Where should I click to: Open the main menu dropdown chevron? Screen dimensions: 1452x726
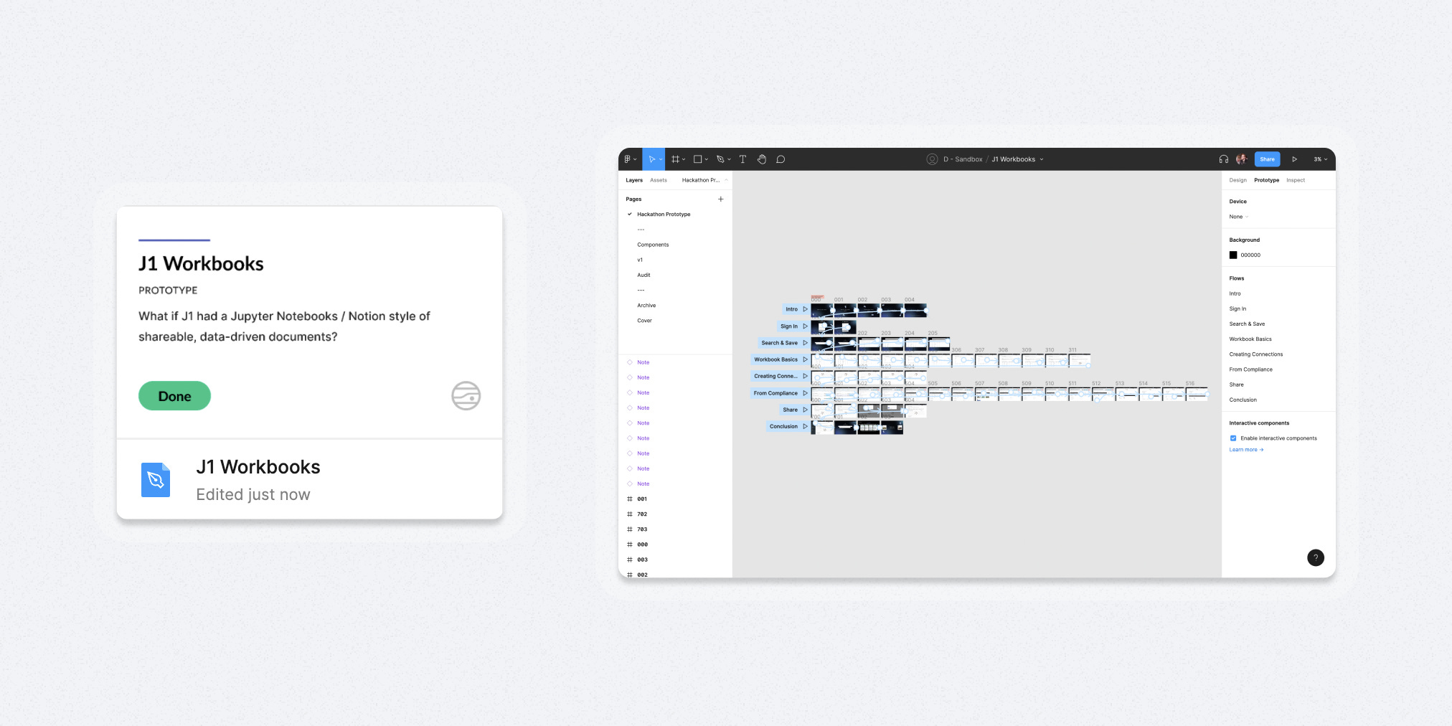click(635, 160)
